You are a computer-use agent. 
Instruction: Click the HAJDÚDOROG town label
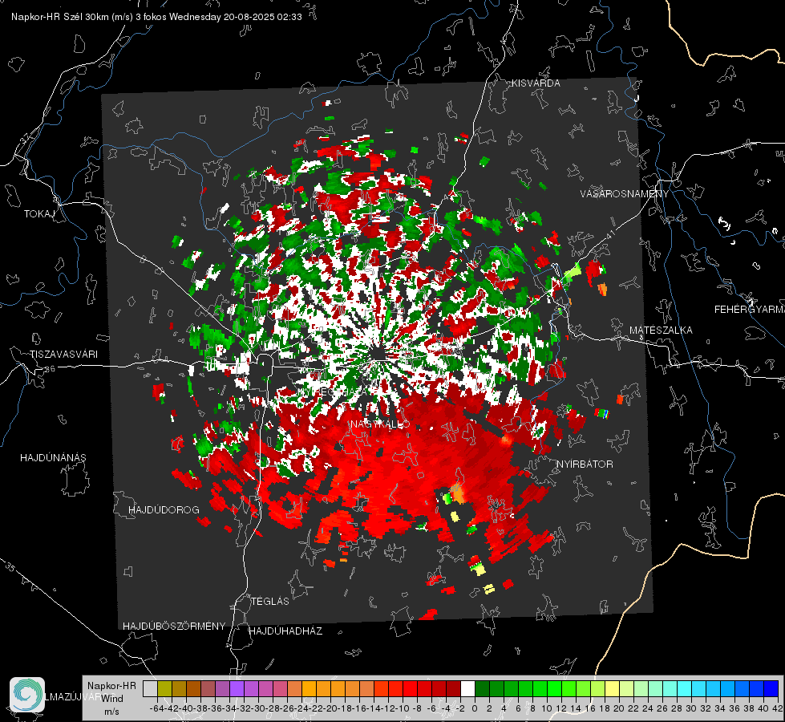tap(164, 510)
